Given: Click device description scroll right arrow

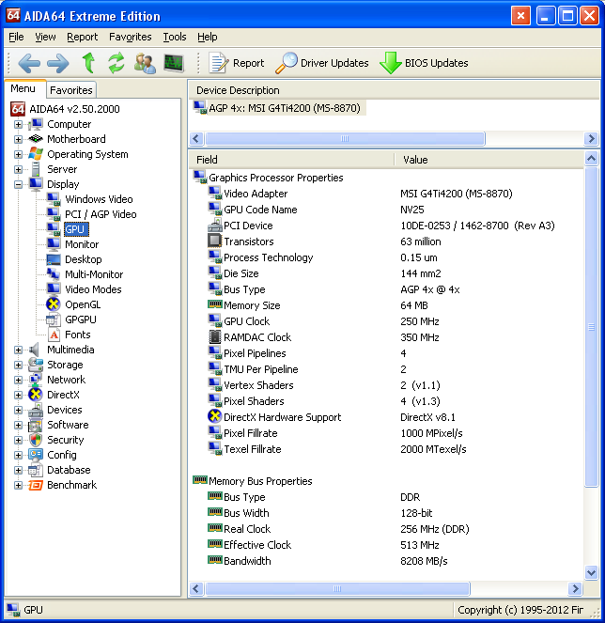Looking at the screenshot, I should click(x=591, y=139).
